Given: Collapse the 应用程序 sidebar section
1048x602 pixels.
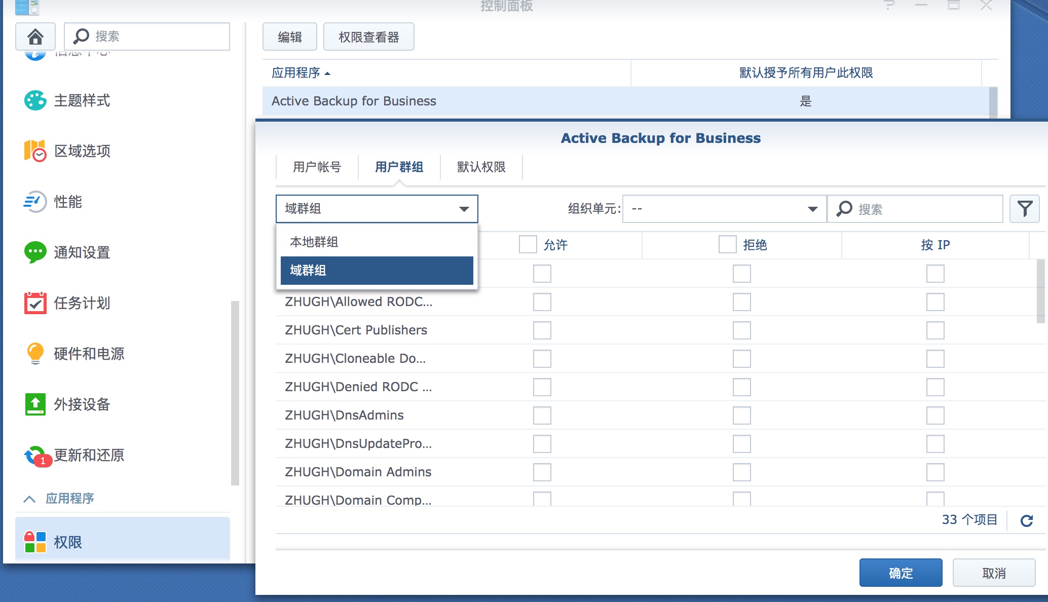Looking at the screenshot, I should [29, 499].
